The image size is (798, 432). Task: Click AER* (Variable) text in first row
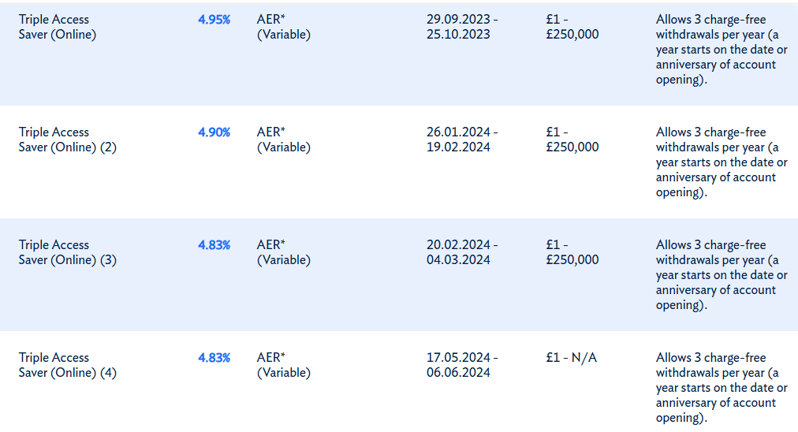[x=283, y=27]
